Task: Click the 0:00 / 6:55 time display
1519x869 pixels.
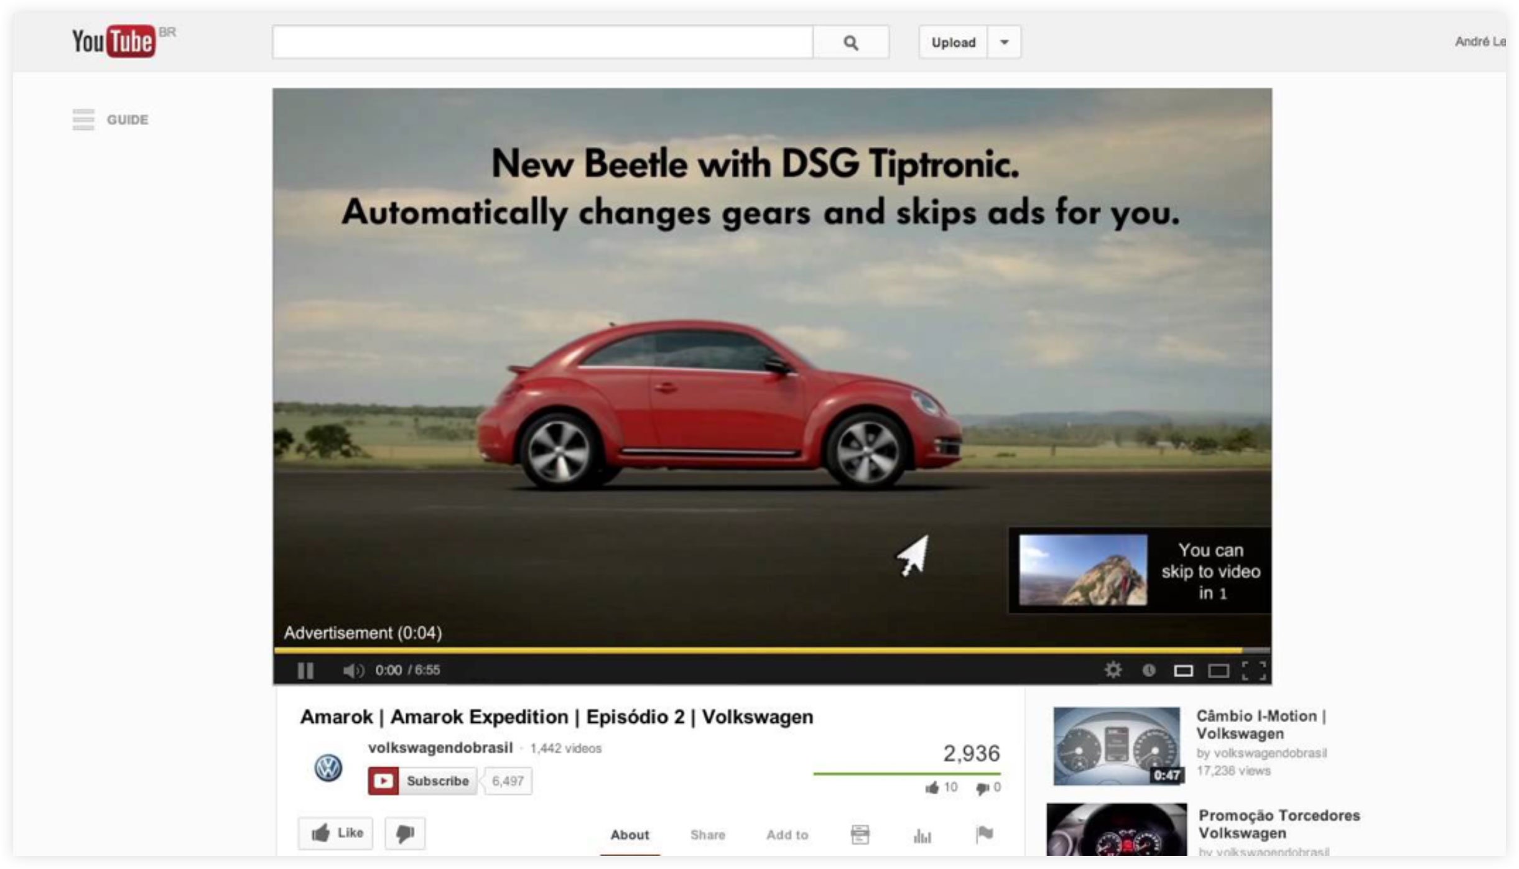Action: [407, 670]
